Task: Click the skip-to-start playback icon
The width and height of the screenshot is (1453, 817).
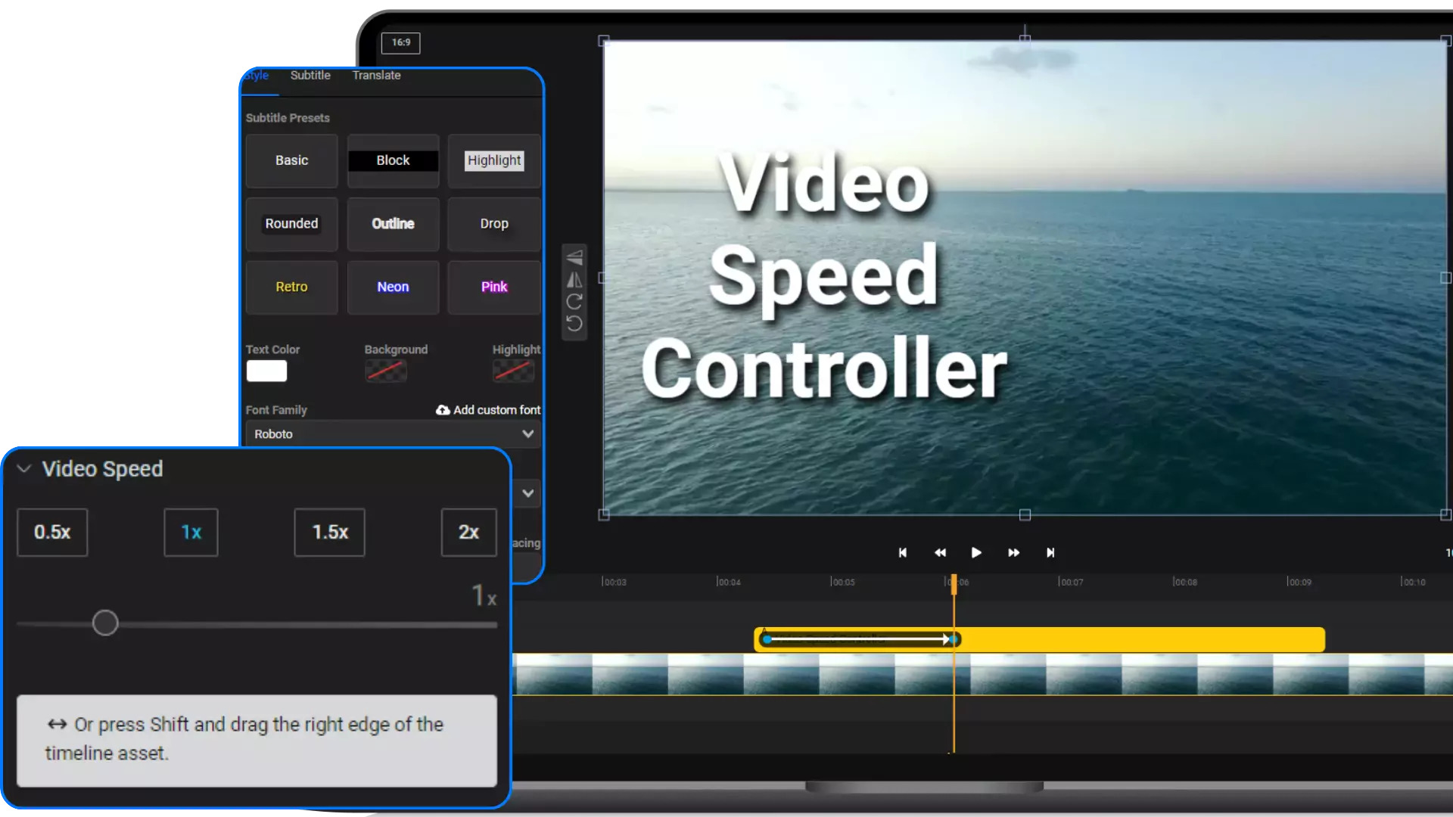Action: click(903, 553)
